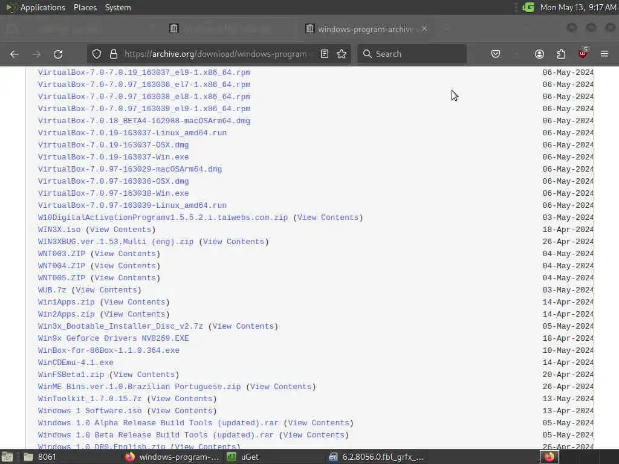Switch to the windows-program-archive tab
Viewport: 619px width, 464px height.
[x=365, y=29]
